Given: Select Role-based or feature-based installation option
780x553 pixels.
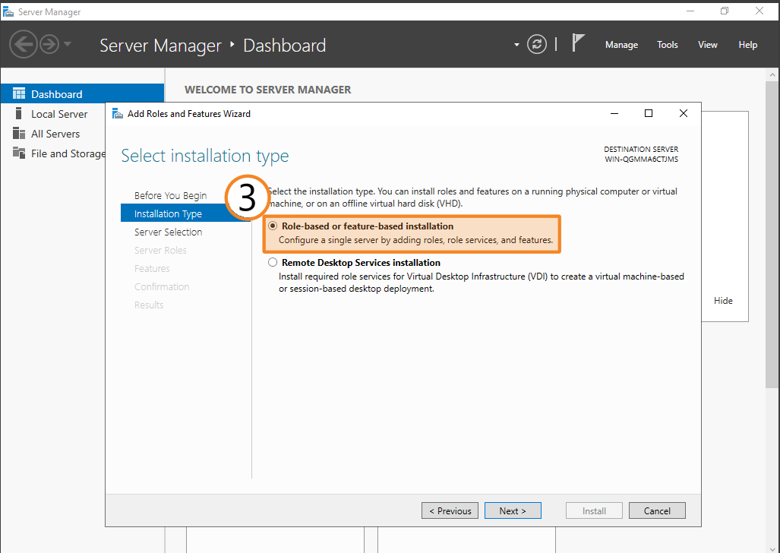Looking at the screenshot, I should click(x=273, y=226).
